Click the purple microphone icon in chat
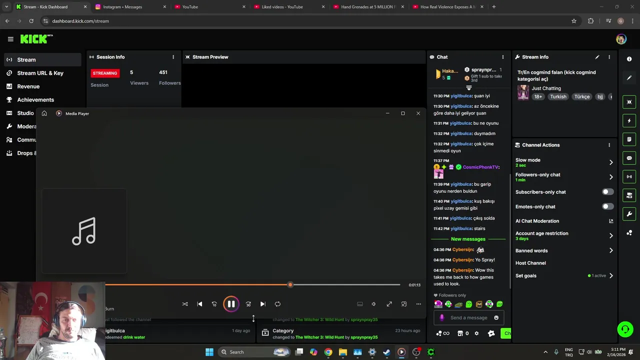The height and width of the screenshot is (360, 640). [441, 317]
